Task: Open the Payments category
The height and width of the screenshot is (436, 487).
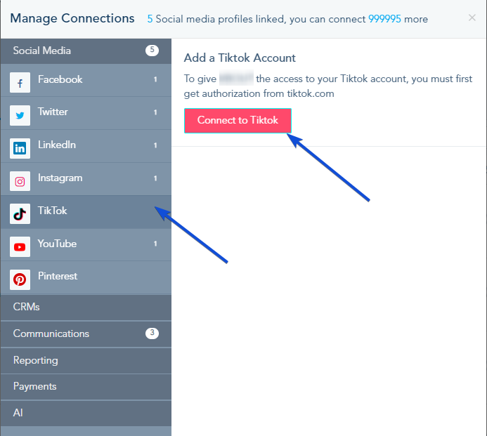Action: tap(86, 387)
